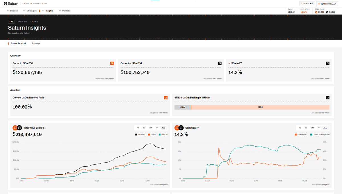Click the 14.17% expected APY value
The width and height of the screenshot is (342, 194).
[x=304, y=12]
